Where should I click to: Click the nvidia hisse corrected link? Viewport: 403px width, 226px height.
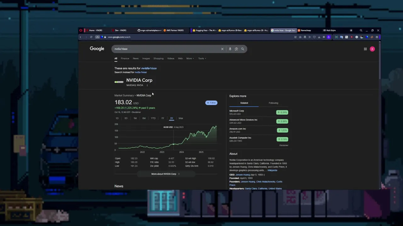coord(149,68)
